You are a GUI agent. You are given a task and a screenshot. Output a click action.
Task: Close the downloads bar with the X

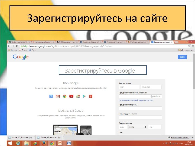click(193, 138)
